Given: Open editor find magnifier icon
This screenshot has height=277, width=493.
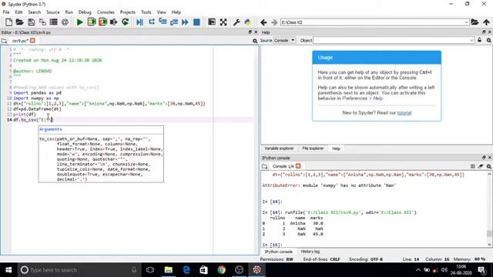Looking at the screenshot, I should point(255,41).
